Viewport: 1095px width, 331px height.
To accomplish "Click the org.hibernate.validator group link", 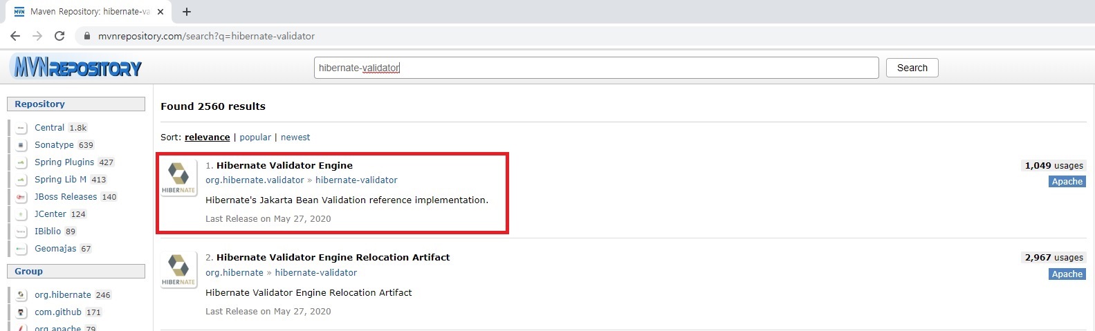I will pos(255,180).
